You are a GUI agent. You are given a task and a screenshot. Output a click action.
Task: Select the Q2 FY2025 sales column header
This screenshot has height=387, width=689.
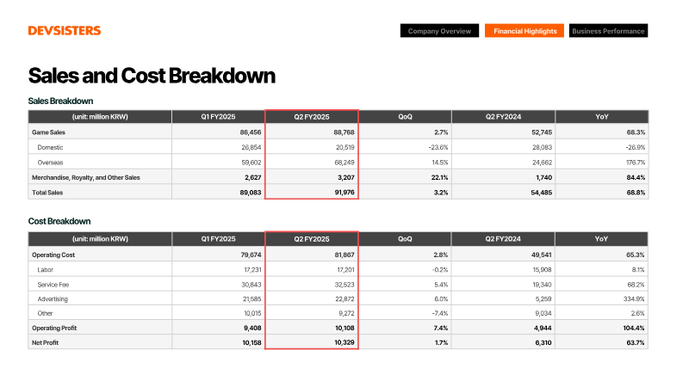[312, 117]
